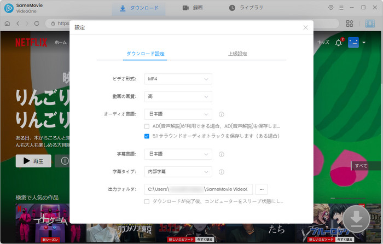This screenshot has height=244, width=383.
Task: Click the round download arrow button
Action: (x=356, y=219)
